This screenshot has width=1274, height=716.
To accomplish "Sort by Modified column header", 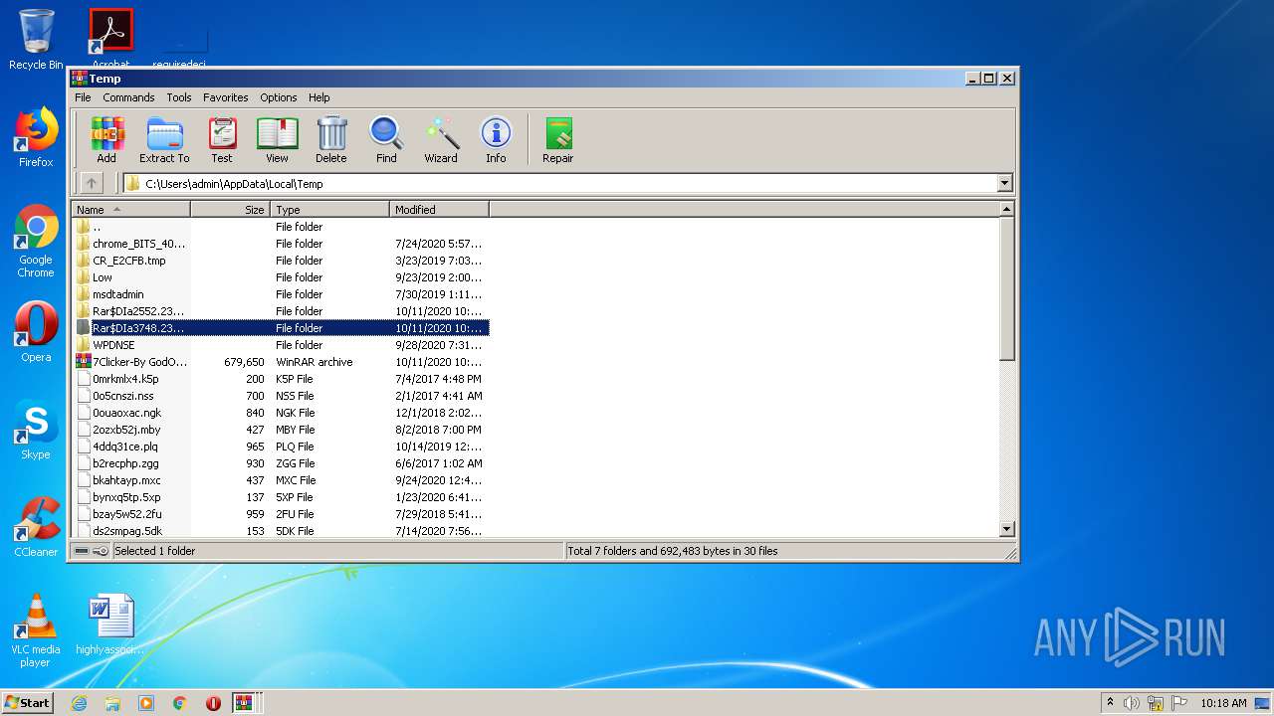I will (x=439, y=210).
